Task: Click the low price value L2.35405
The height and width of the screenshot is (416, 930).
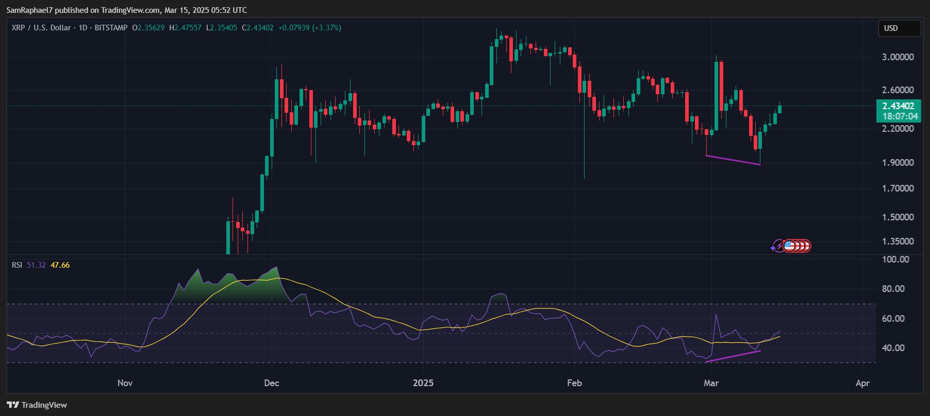Action: 222,28
